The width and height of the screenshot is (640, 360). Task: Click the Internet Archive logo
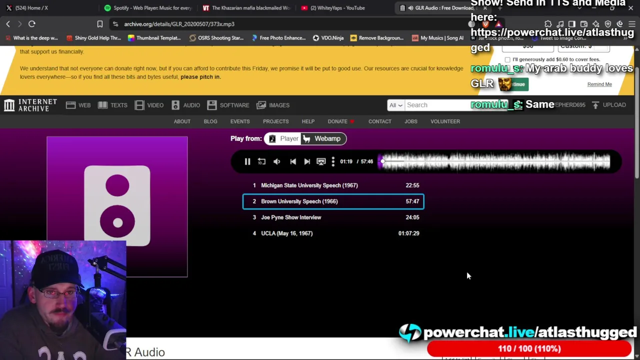30,105
